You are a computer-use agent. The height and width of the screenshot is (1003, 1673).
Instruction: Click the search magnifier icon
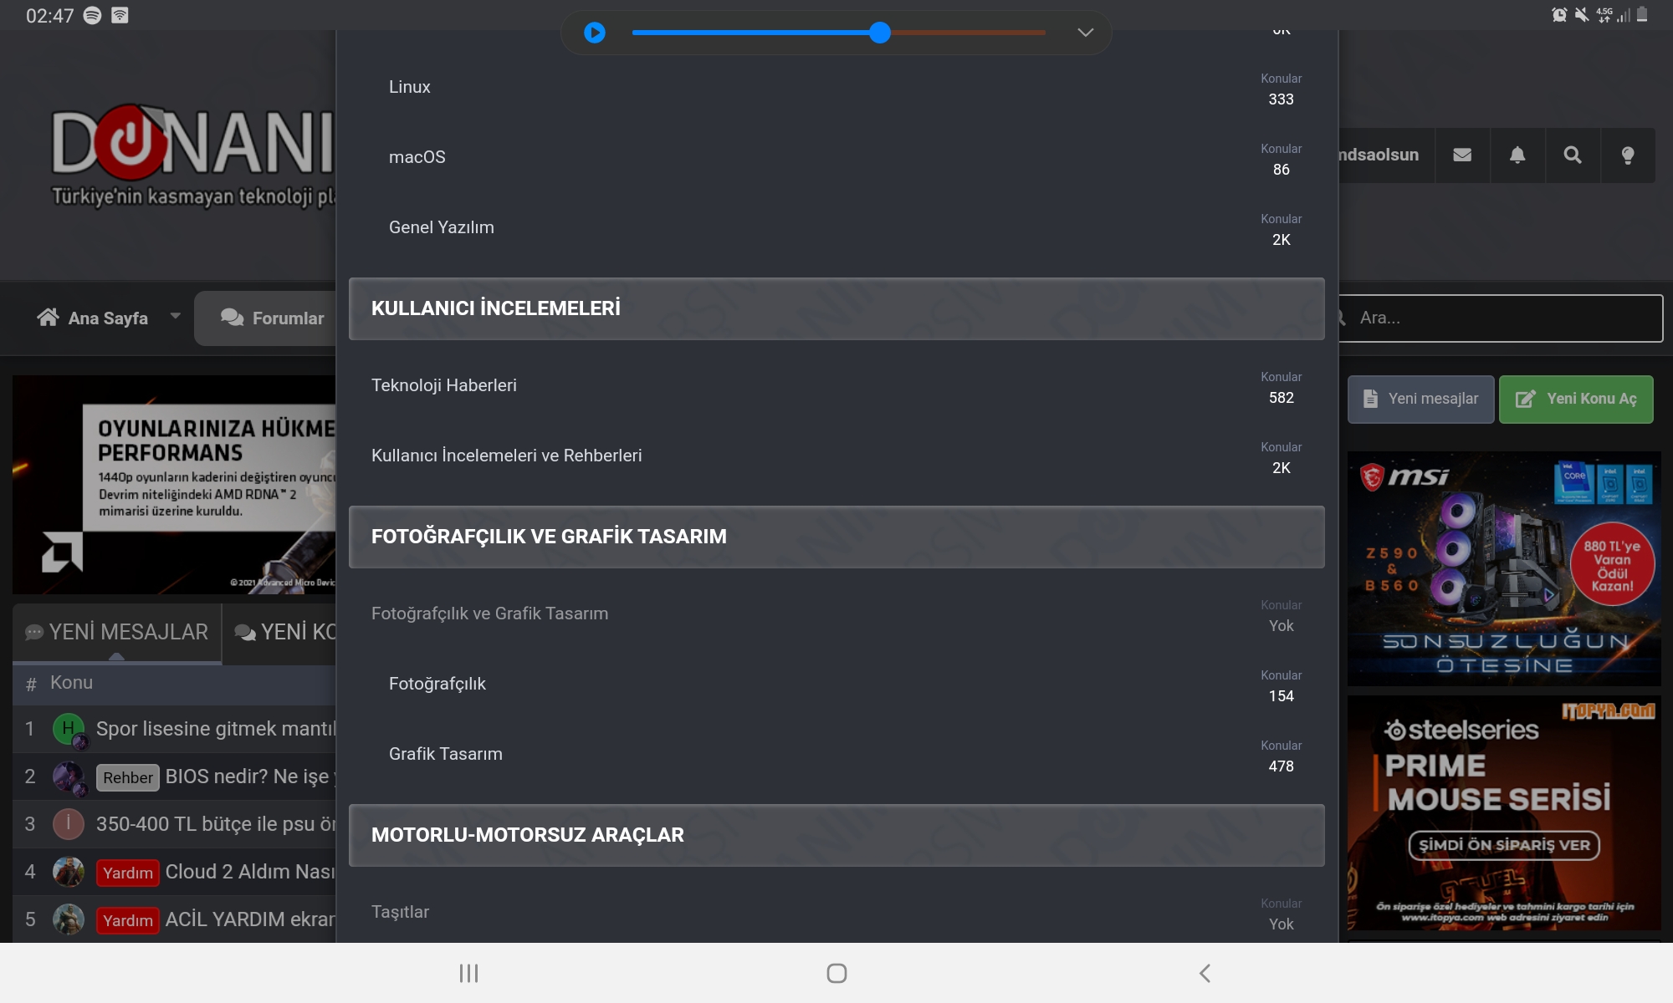click(1573, 155)
